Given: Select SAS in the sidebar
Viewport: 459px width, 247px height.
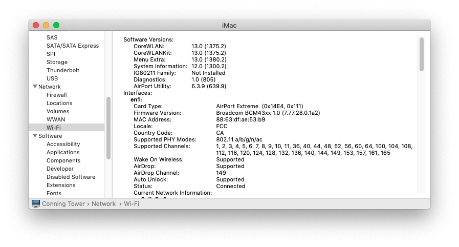Looking at the screenshot, I should pos(52,37).
